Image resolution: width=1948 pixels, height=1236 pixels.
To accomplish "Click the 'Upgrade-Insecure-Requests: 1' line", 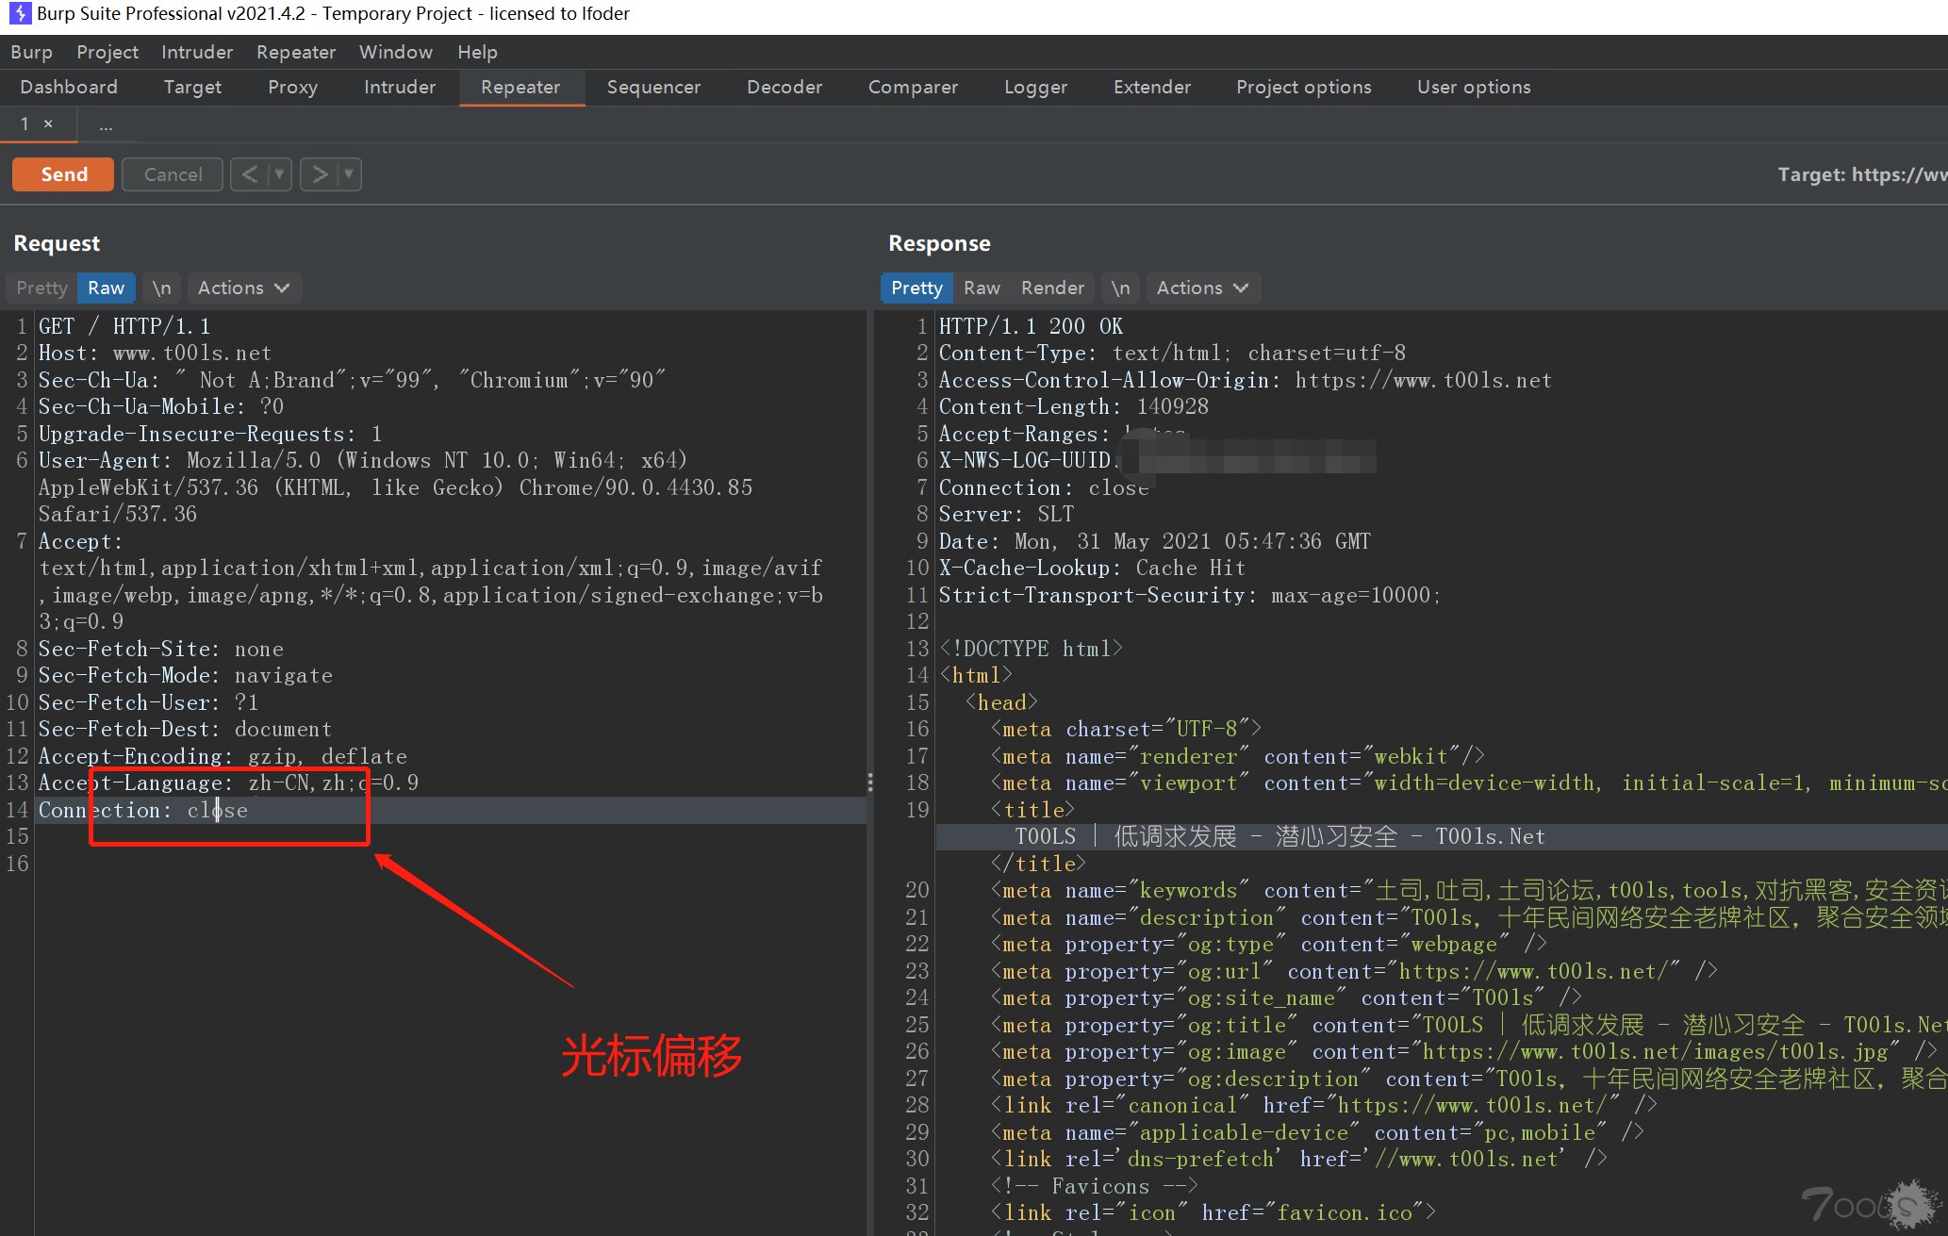I will pyautogui.click(x=210, y=434).
